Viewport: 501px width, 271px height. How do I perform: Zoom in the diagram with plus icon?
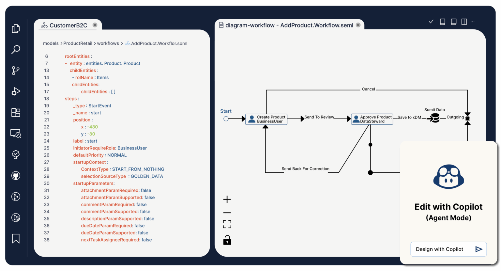point(227,199)
